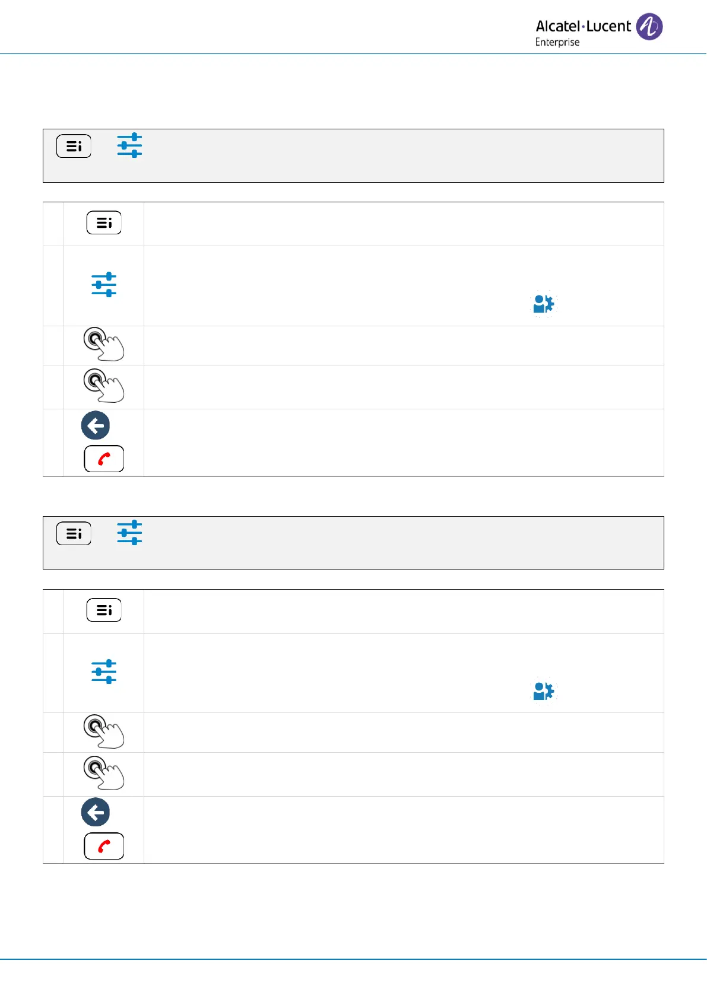Click the user-with-gear icon in second table
707x999 pixels.
[x=543, y=692]
